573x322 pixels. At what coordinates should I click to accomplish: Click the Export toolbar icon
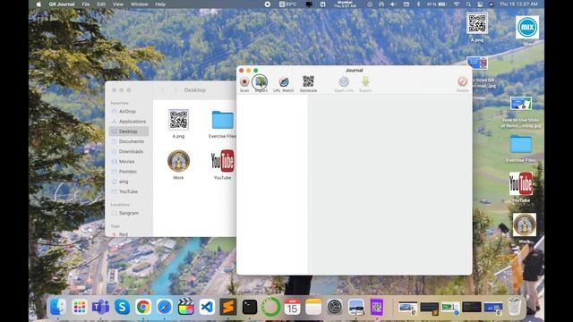[x=365, y=83]
